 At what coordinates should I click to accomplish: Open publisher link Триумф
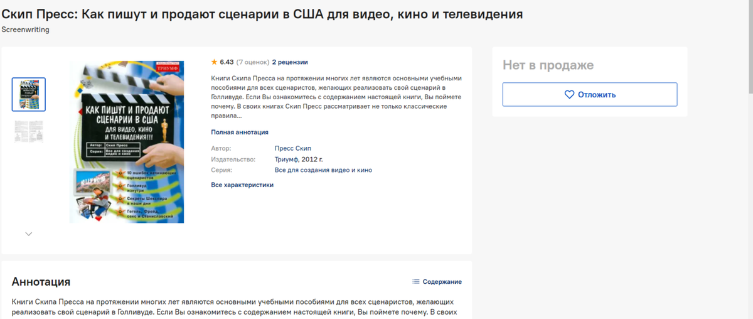(286, 159)
